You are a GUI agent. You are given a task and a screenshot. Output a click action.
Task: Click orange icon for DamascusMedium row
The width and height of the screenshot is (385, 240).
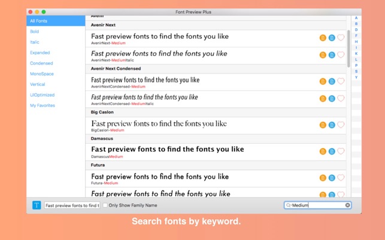(323, 152)
